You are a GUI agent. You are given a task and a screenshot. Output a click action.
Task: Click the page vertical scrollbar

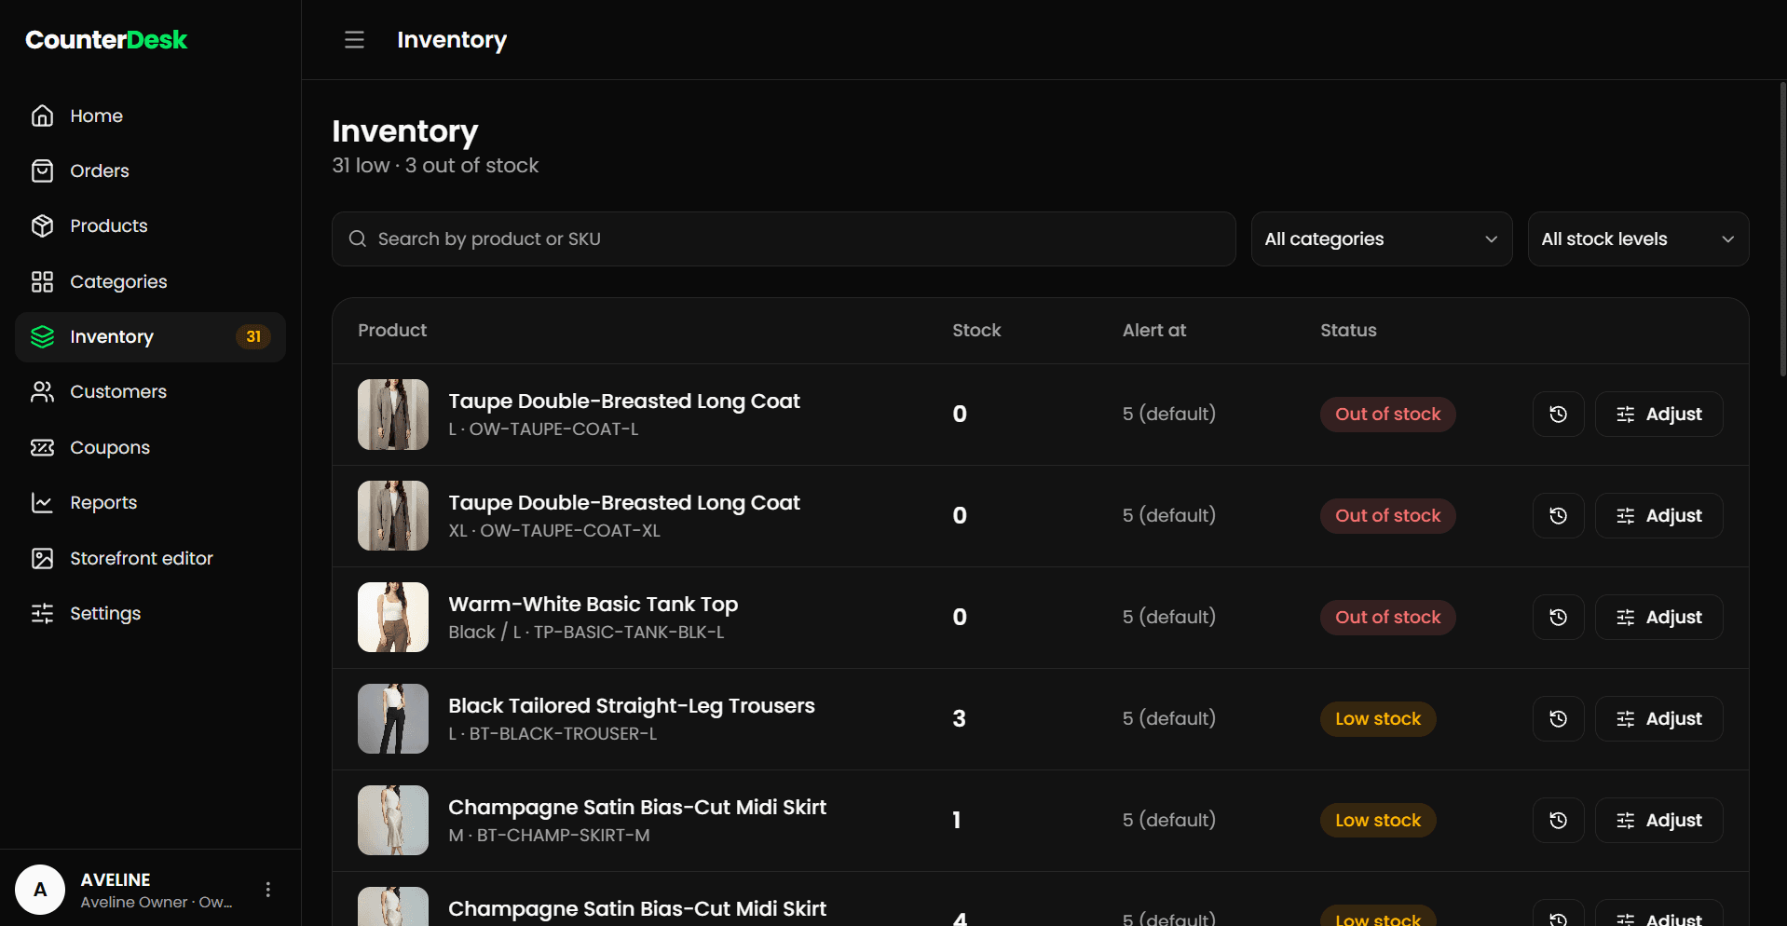(1782, 229)
